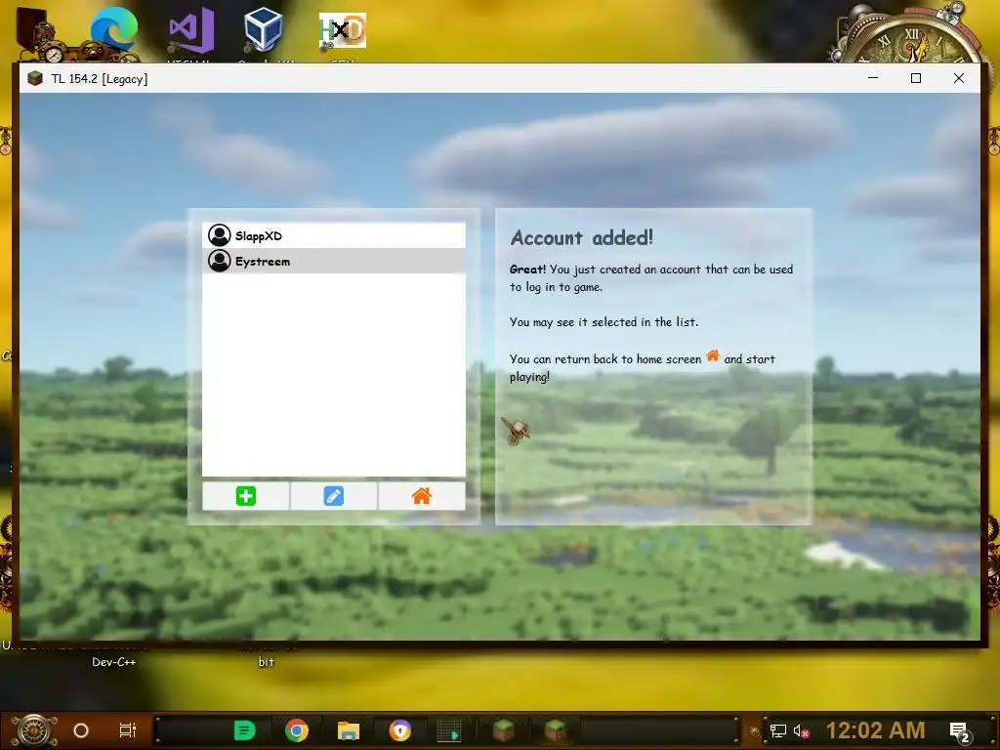Viewport: 1000px width, 750px height.
Task: Click the steampunk clock desktop gadget
Action: click(909, 33)
